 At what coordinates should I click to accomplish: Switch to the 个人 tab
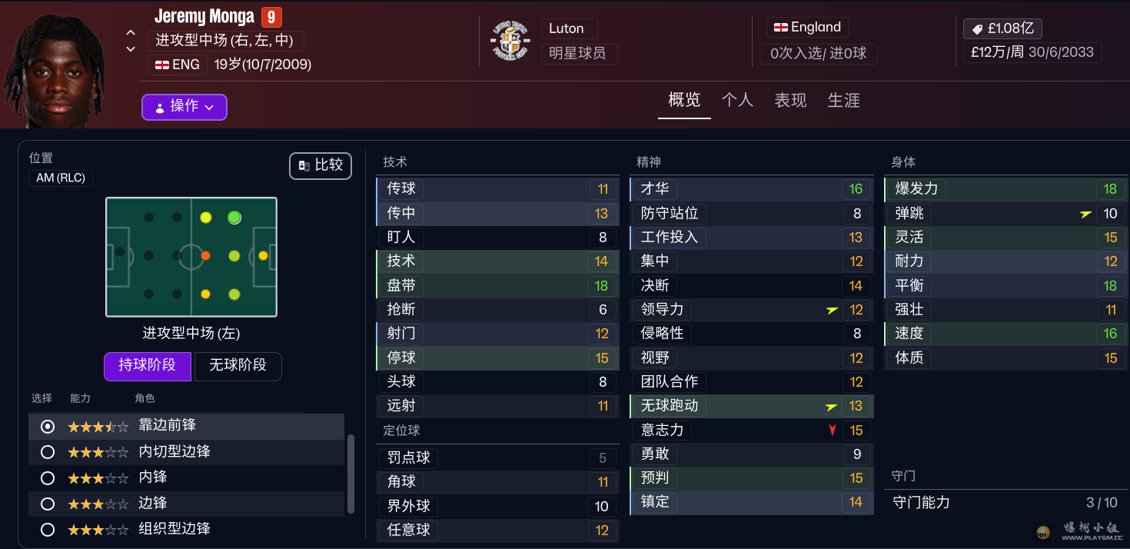pos(736,101)
